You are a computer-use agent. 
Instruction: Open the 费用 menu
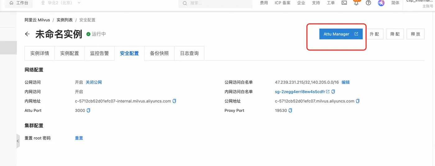coord(264,3)
